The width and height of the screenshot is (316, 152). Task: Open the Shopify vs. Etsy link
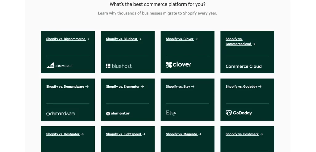(180, 87)
